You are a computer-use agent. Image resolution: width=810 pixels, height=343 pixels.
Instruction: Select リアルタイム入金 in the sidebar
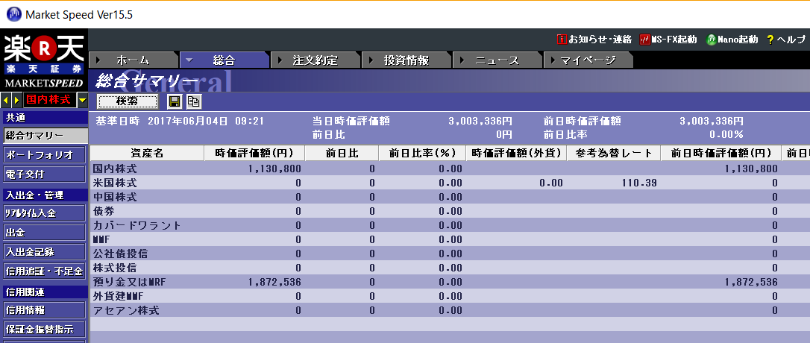coord(44,213)
